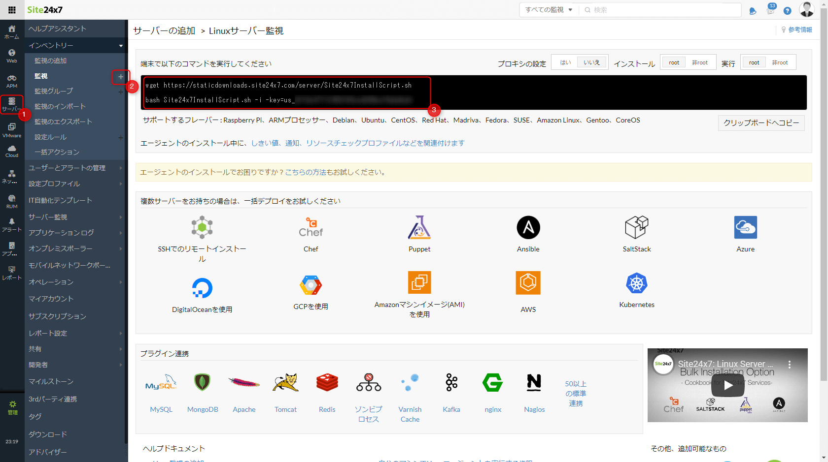Expand 開発者 menu
Image resolution: width=828 pixels, height=462 pixels.
(x=74, y=365)
